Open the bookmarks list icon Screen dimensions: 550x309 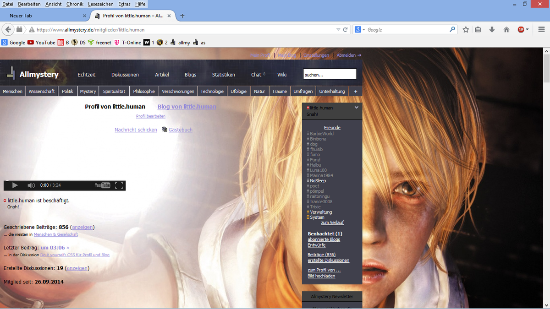tap(478, 29)
